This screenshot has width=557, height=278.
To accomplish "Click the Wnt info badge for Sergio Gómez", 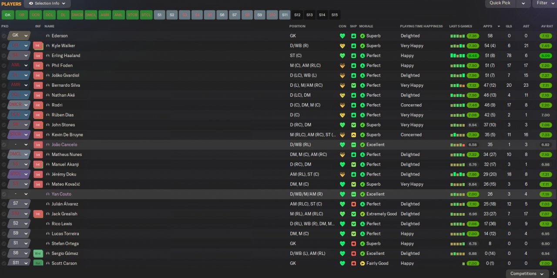I will tap(38, 254).
